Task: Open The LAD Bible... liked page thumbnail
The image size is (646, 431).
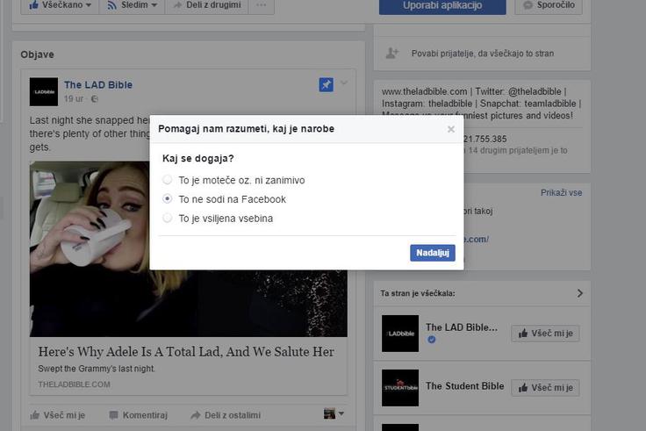Action: (x=400, y=334)
